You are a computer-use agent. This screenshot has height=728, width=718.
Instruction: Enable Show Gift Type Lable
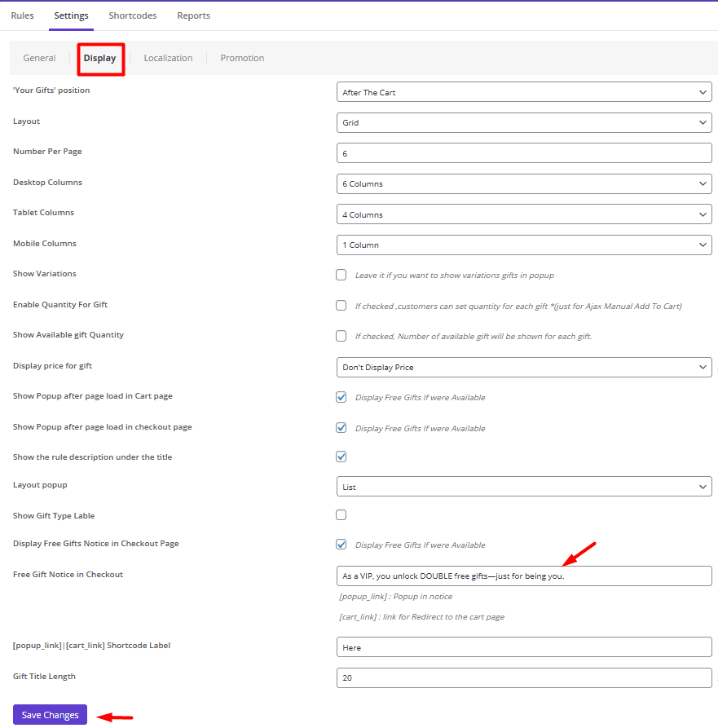[x=341, y=514]
